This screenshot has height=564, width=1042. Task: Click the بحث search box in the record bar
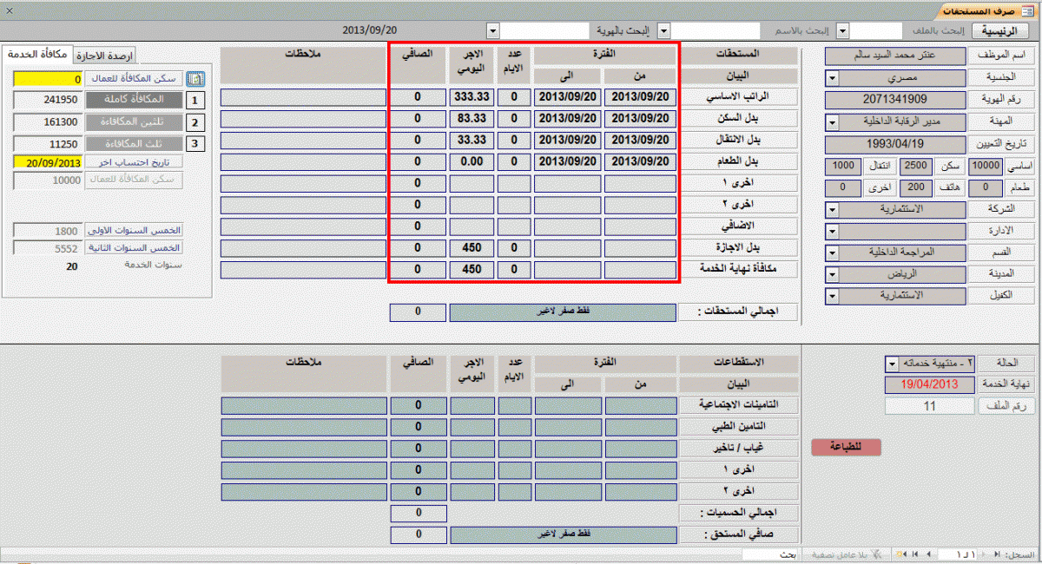[771, 554]
